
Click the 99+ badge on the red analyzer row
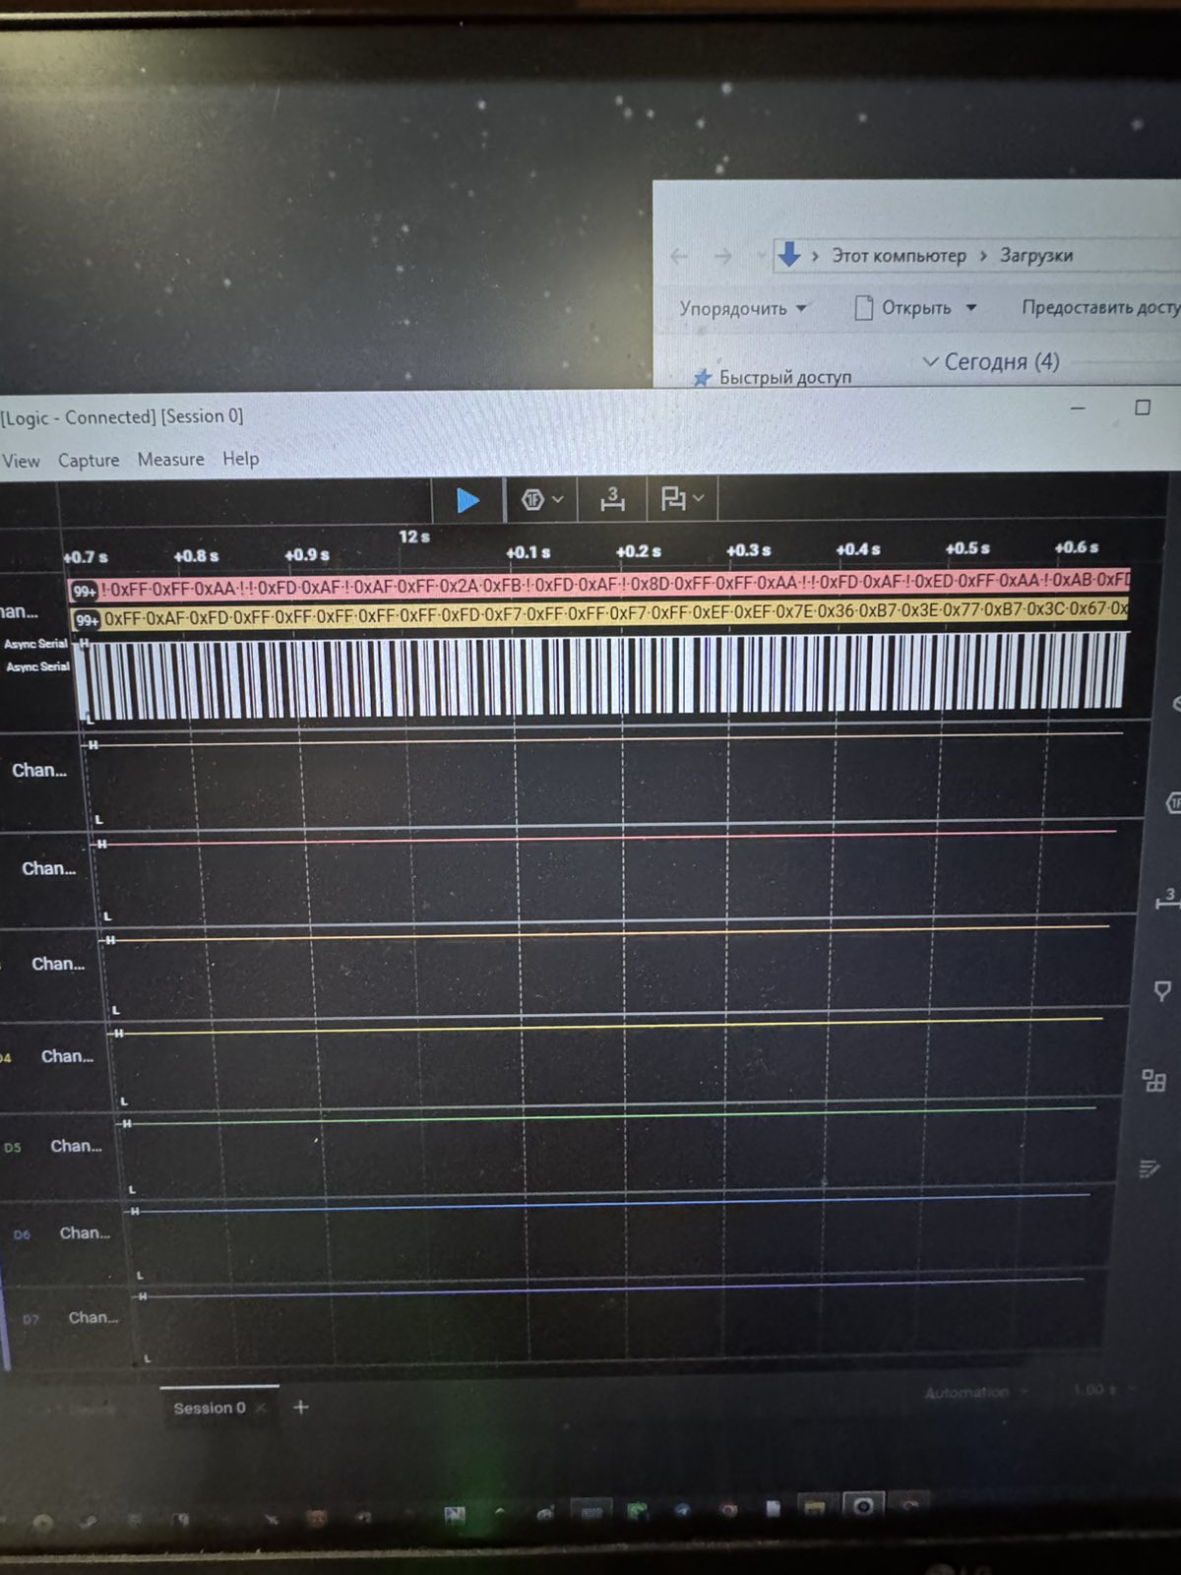click(85, 592)
